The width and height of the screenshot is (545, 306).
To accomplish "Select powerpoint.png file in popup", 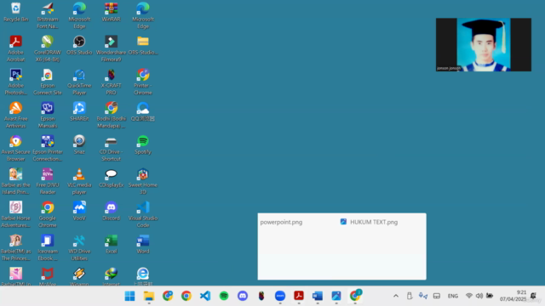I will 281,222.
